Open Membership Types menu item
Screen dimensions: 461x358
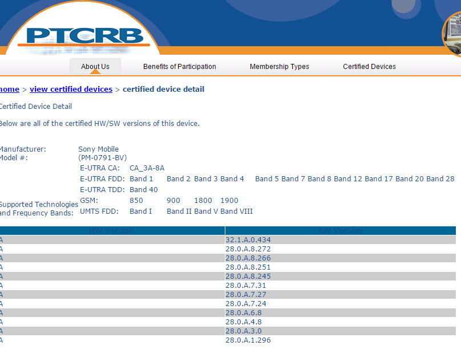(x=280, y=67)
